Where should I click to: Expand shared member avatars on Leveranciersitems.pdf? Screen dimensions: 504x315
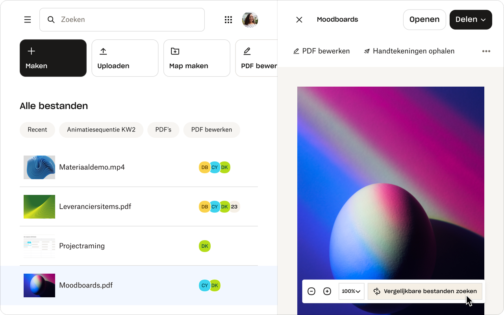(x=235, y=206)
